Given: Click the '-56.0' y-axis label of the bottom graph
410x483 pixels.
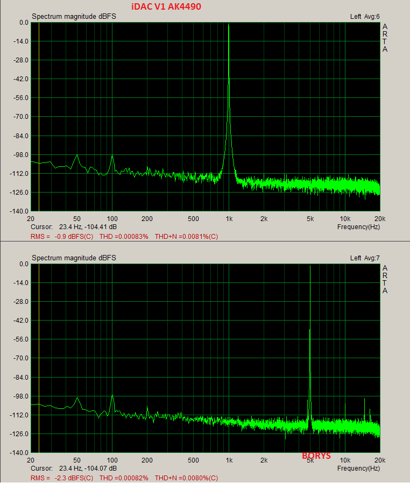Looking at the screenshot, I should click(x=20, y=339).
